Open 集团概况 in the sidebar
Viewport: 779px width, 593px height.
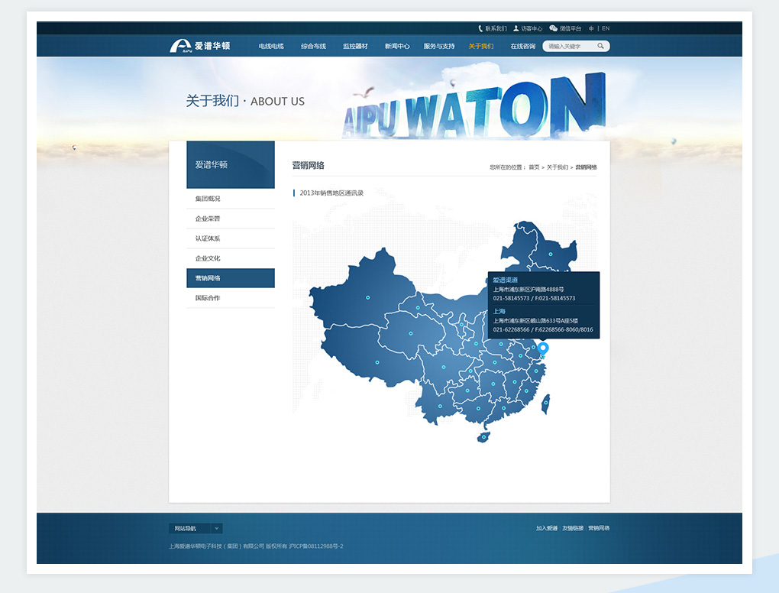(231, 199)
